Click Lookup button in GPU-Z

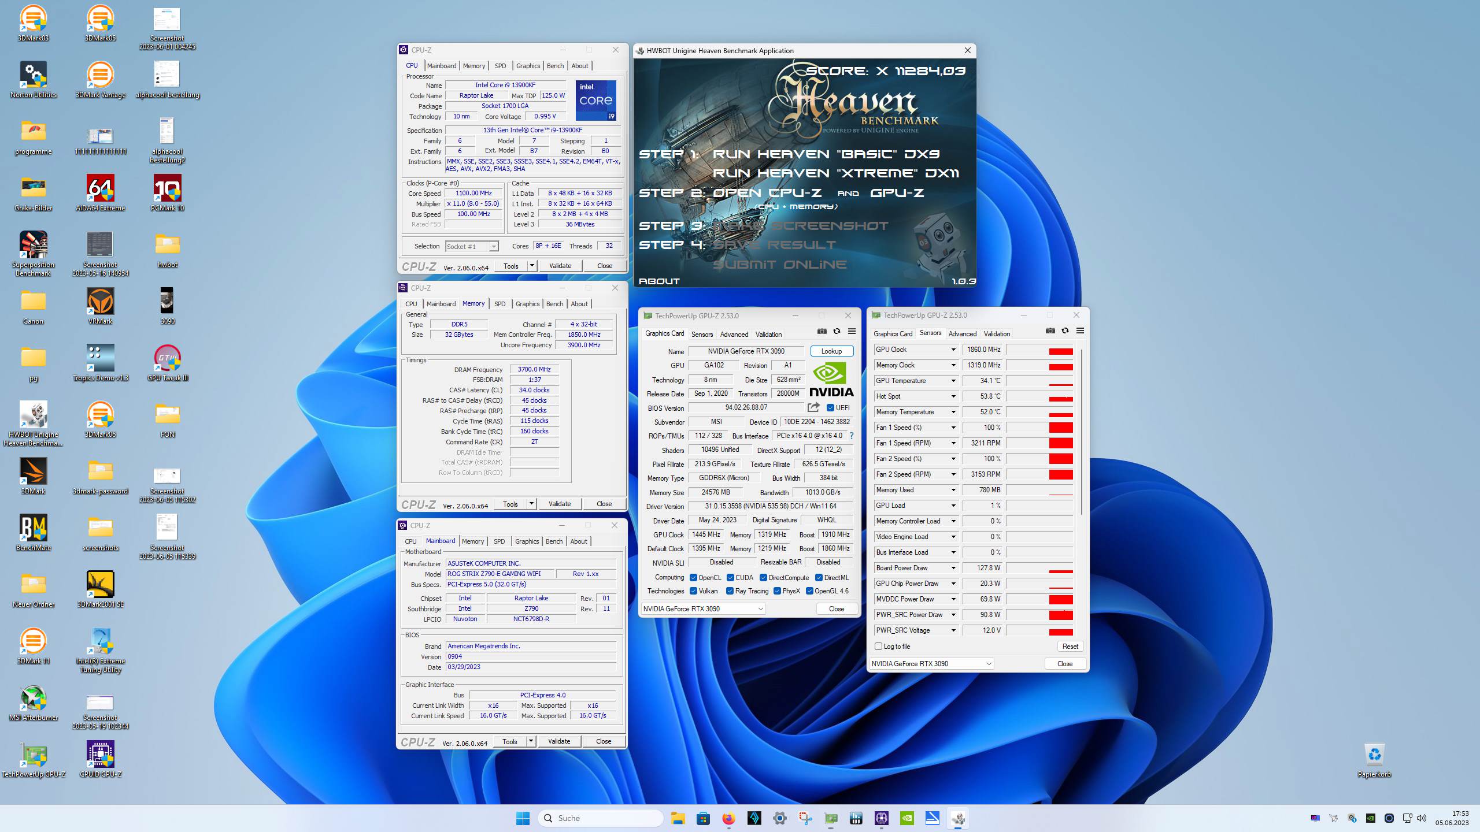tap(831, 351)
